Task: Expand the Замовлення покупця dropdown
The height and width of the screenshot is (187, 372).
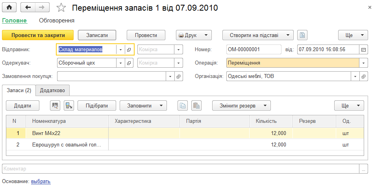Action: (170, 76)
